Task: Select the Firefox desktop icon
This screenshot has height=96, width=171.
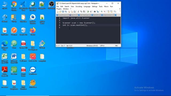Action: (x=33, y=31)
